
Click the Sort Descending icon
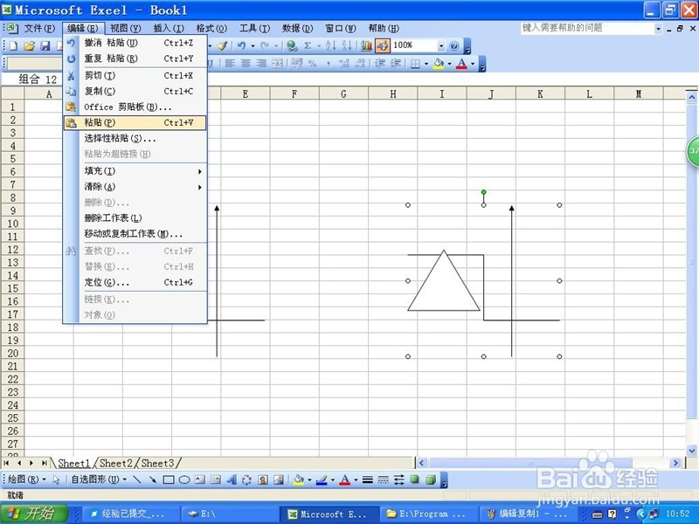point(347,45)
